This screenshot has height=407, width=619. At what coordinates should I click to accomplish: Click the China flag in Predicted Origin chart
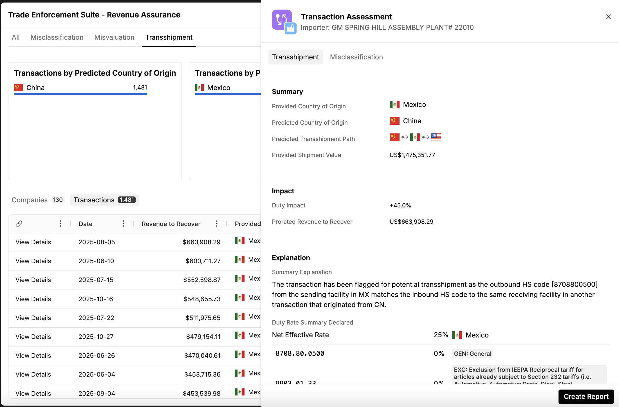coord(18,88)
